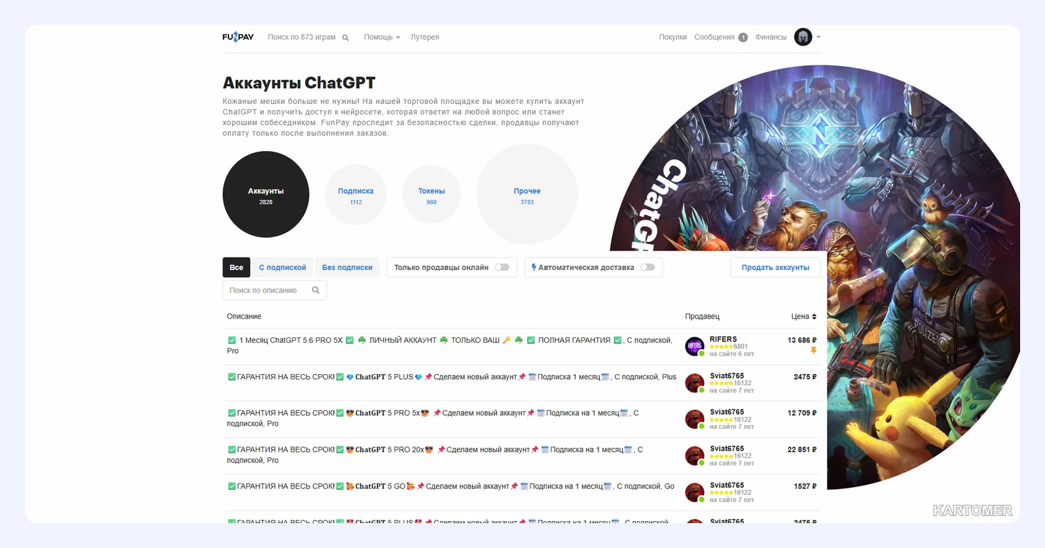Open the Финансы page
This screenshot has height=548, width=1045.
point(771,37)
